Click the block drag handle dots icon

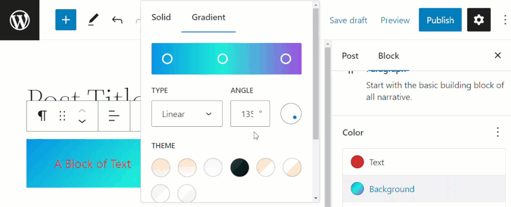(62, 116)
